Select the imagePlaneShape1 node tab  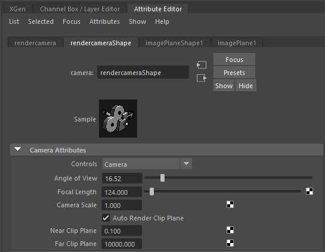point(174,43)
